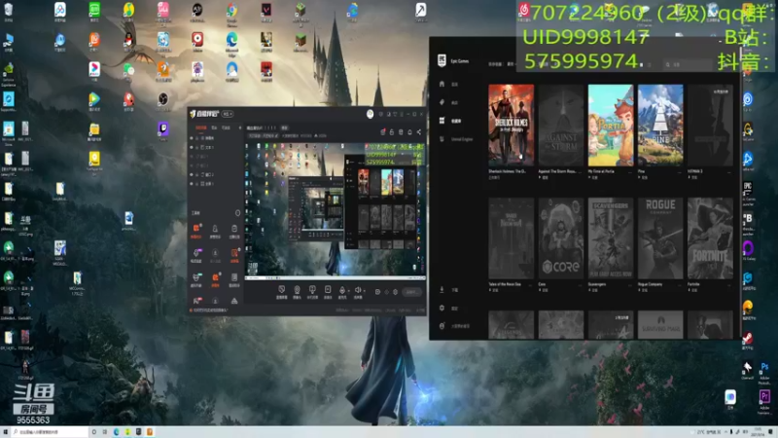Toggle eye icon on second source row

tap(192, 148)
